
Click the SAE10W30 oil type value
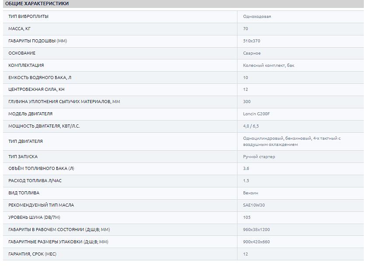click(x=254, y=205)
